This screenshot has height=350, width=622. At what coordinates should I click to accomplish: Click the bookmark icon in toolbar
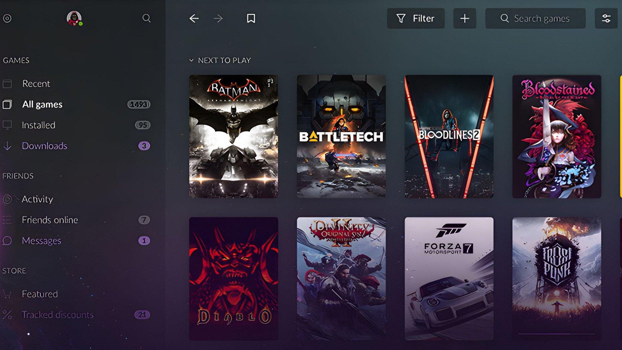(x=251, y=18)
